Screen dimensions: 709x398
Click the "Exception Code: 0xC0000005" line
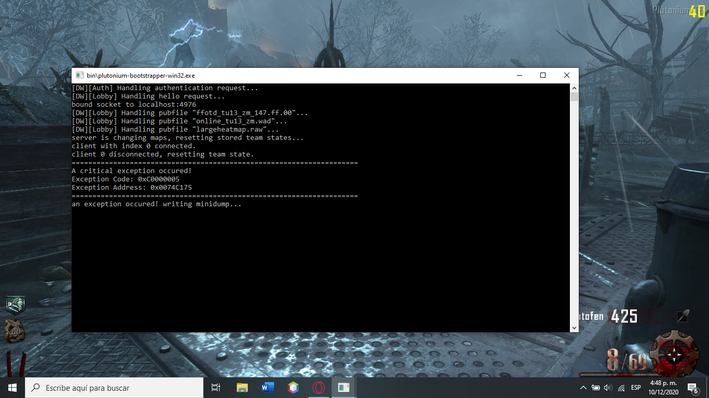coord(126,179)
